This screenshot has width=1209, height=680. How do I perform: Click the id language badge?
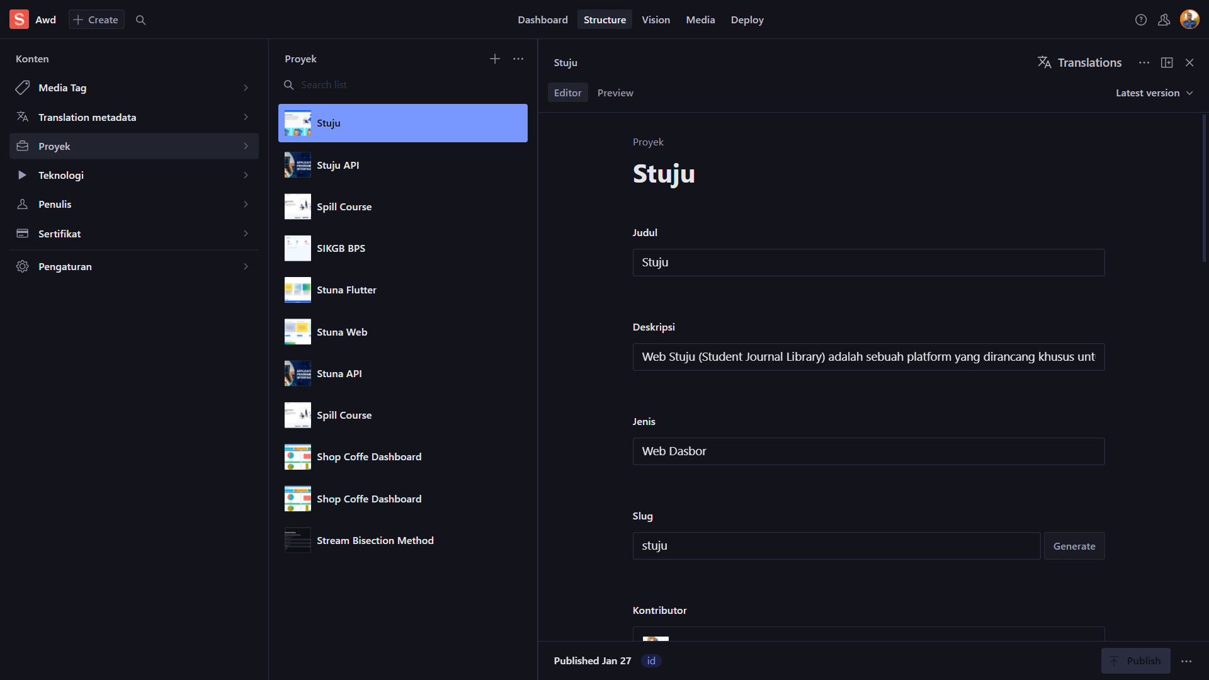[x=651, y=661]
